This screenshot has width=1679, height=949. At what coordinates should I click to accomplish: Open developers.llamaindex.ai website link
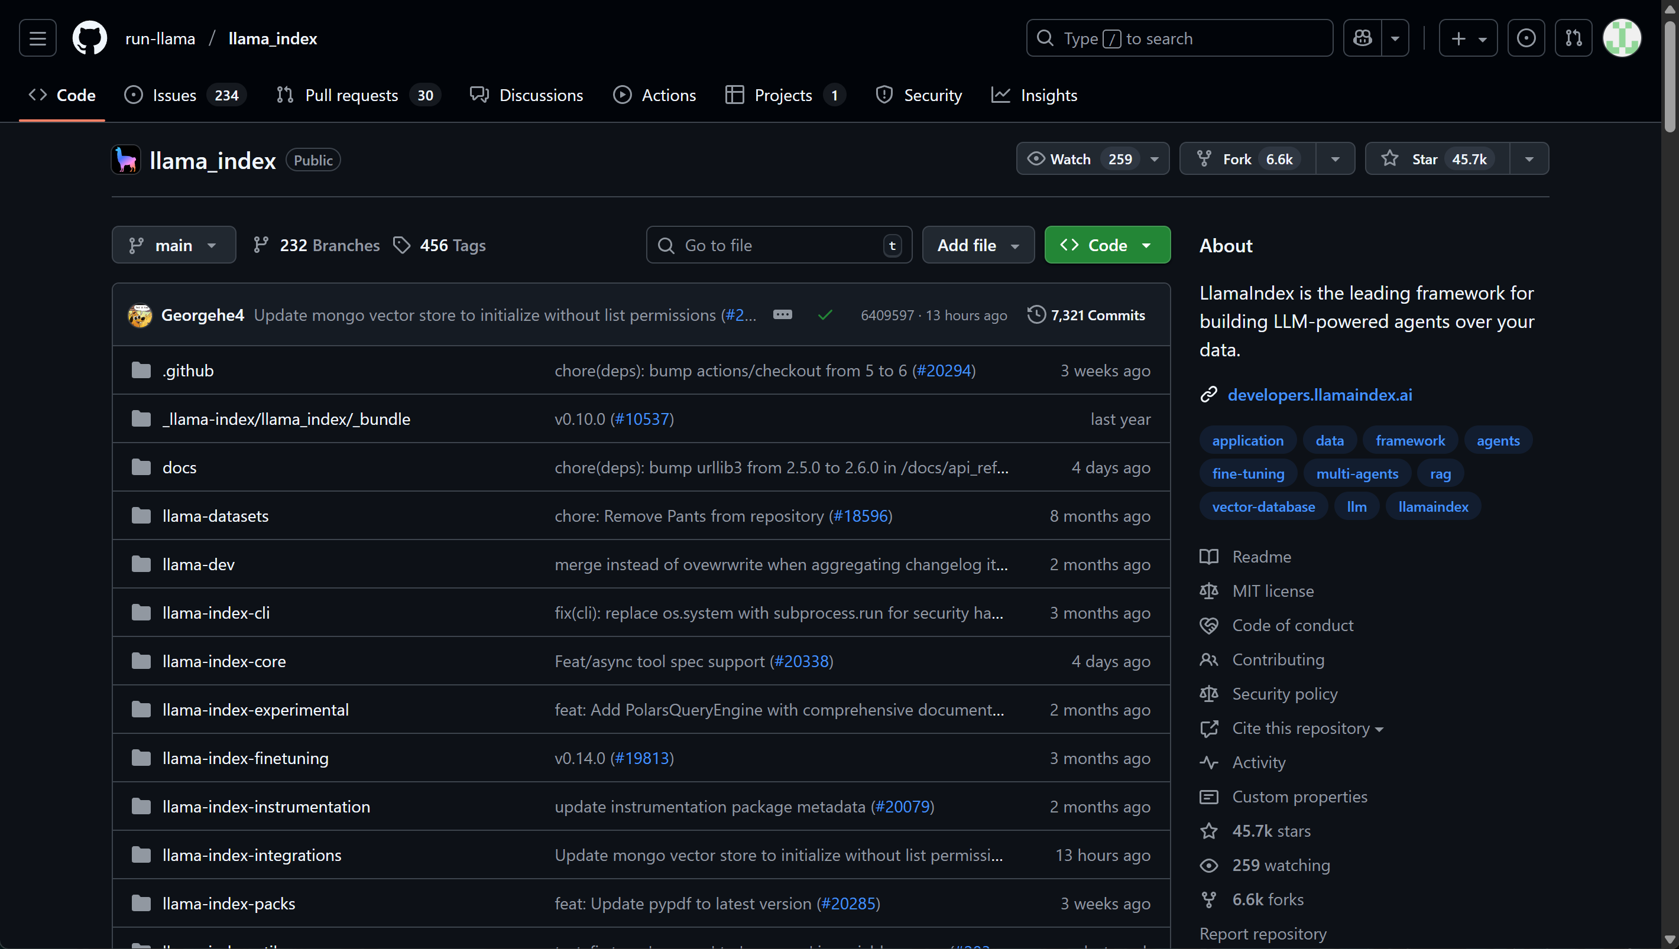click(x=1319, y=395)
